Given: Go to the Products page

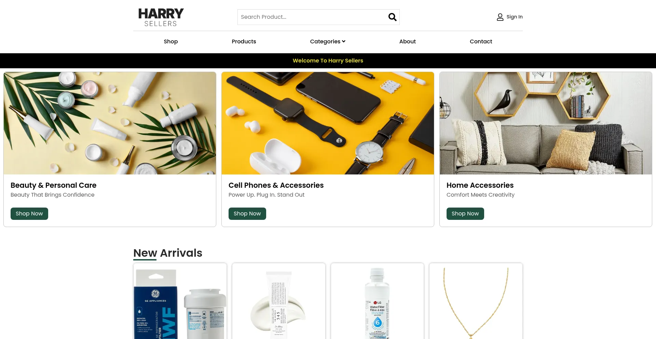Looking at the screenshot, I should (x=244, y=41).
